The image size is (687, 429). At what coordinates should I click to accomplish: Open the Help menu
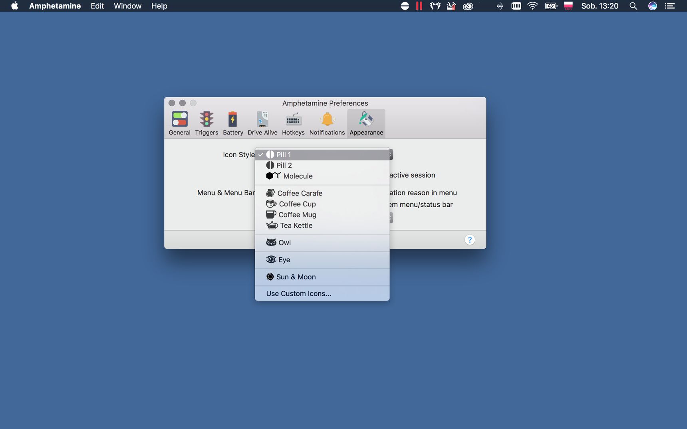pyautogui.click(x=159, y=6)
